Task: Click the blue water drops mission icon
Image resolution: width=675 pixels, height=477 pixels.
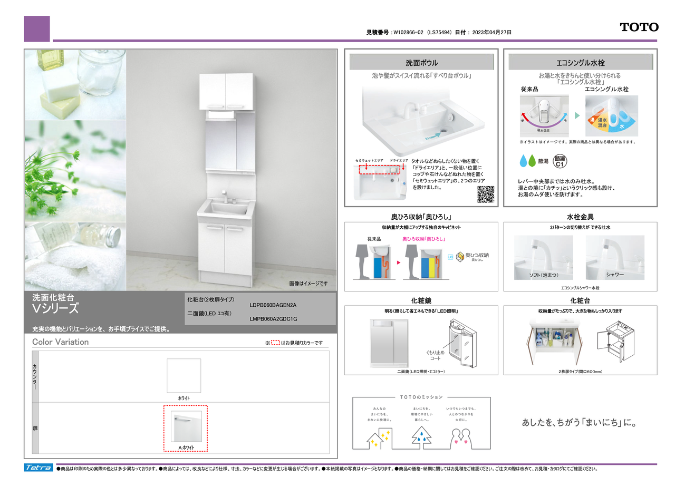Action: (421, 438)
